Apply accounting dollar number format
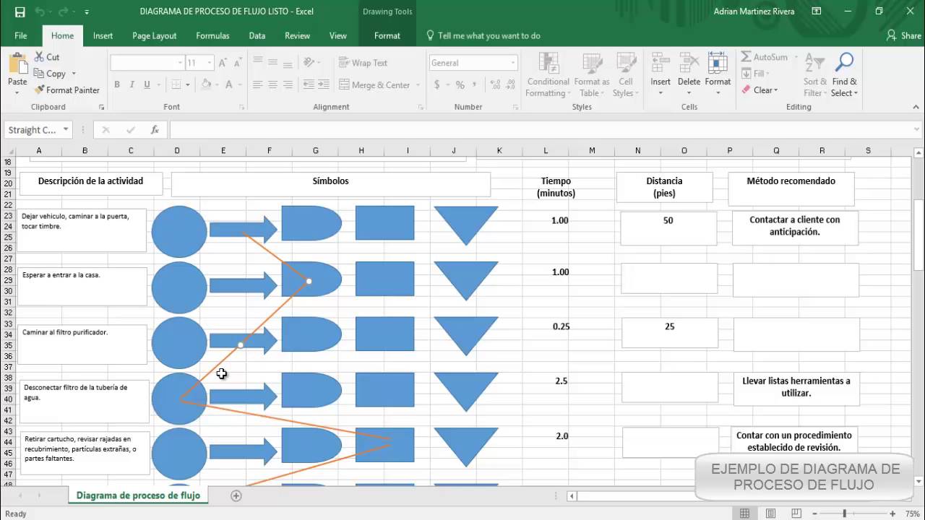This screenshot has height=520, width=925. (437, 85)
